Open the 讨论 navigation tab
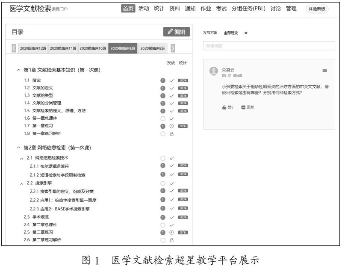342x266 pixels. coord(275,9)
